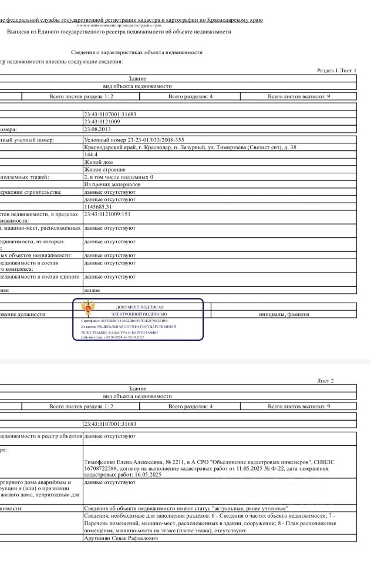371x564 pixels.
Task: Click the land plot number '23:43:0121009:151'
Action: click(107, 214)
